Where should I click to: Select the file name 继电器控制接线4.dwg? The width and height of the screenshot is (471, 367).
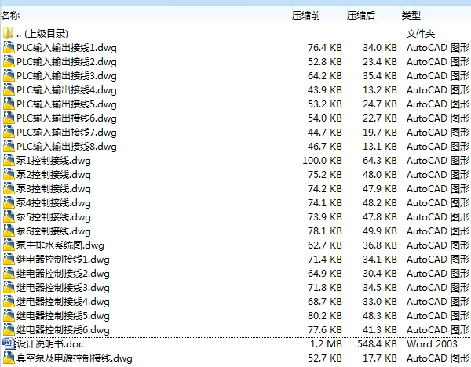pyautogui.click(x=63, y=302)
